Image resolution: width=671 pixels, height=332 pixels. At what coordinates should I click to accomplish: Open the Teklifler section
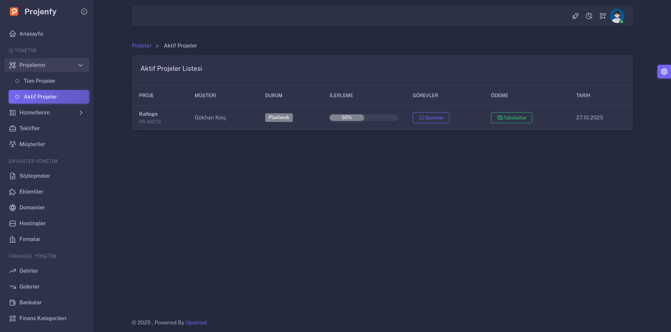click(x=30, y=128)
